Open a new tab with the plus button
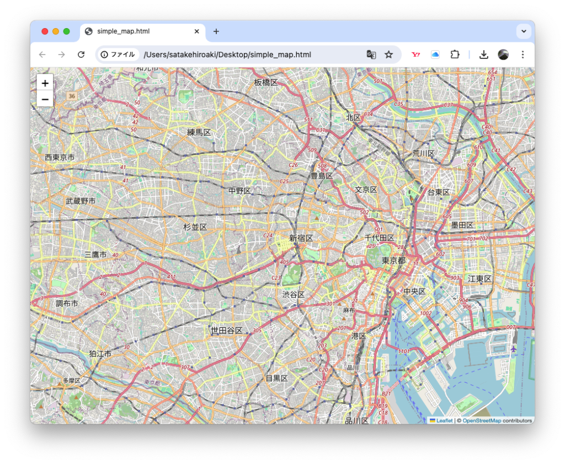 click(216, 31)
